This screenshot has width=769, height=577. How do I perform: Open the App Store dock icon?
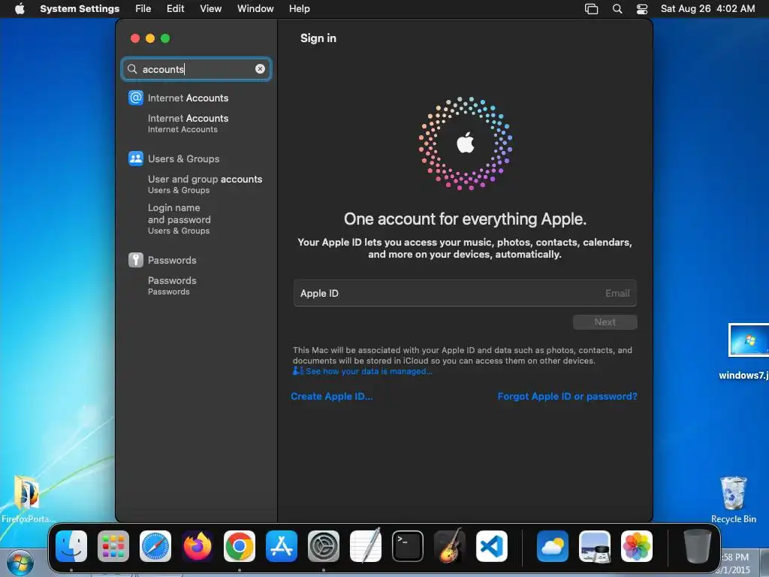click(x=282, y=546)
